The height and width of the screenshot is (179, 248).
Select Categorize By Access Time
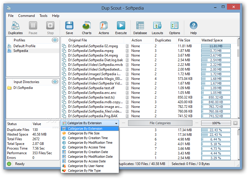pos(90,147)
